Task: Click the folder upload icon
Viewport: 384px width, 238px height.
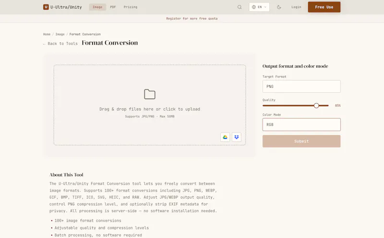Action: (150, 94)
